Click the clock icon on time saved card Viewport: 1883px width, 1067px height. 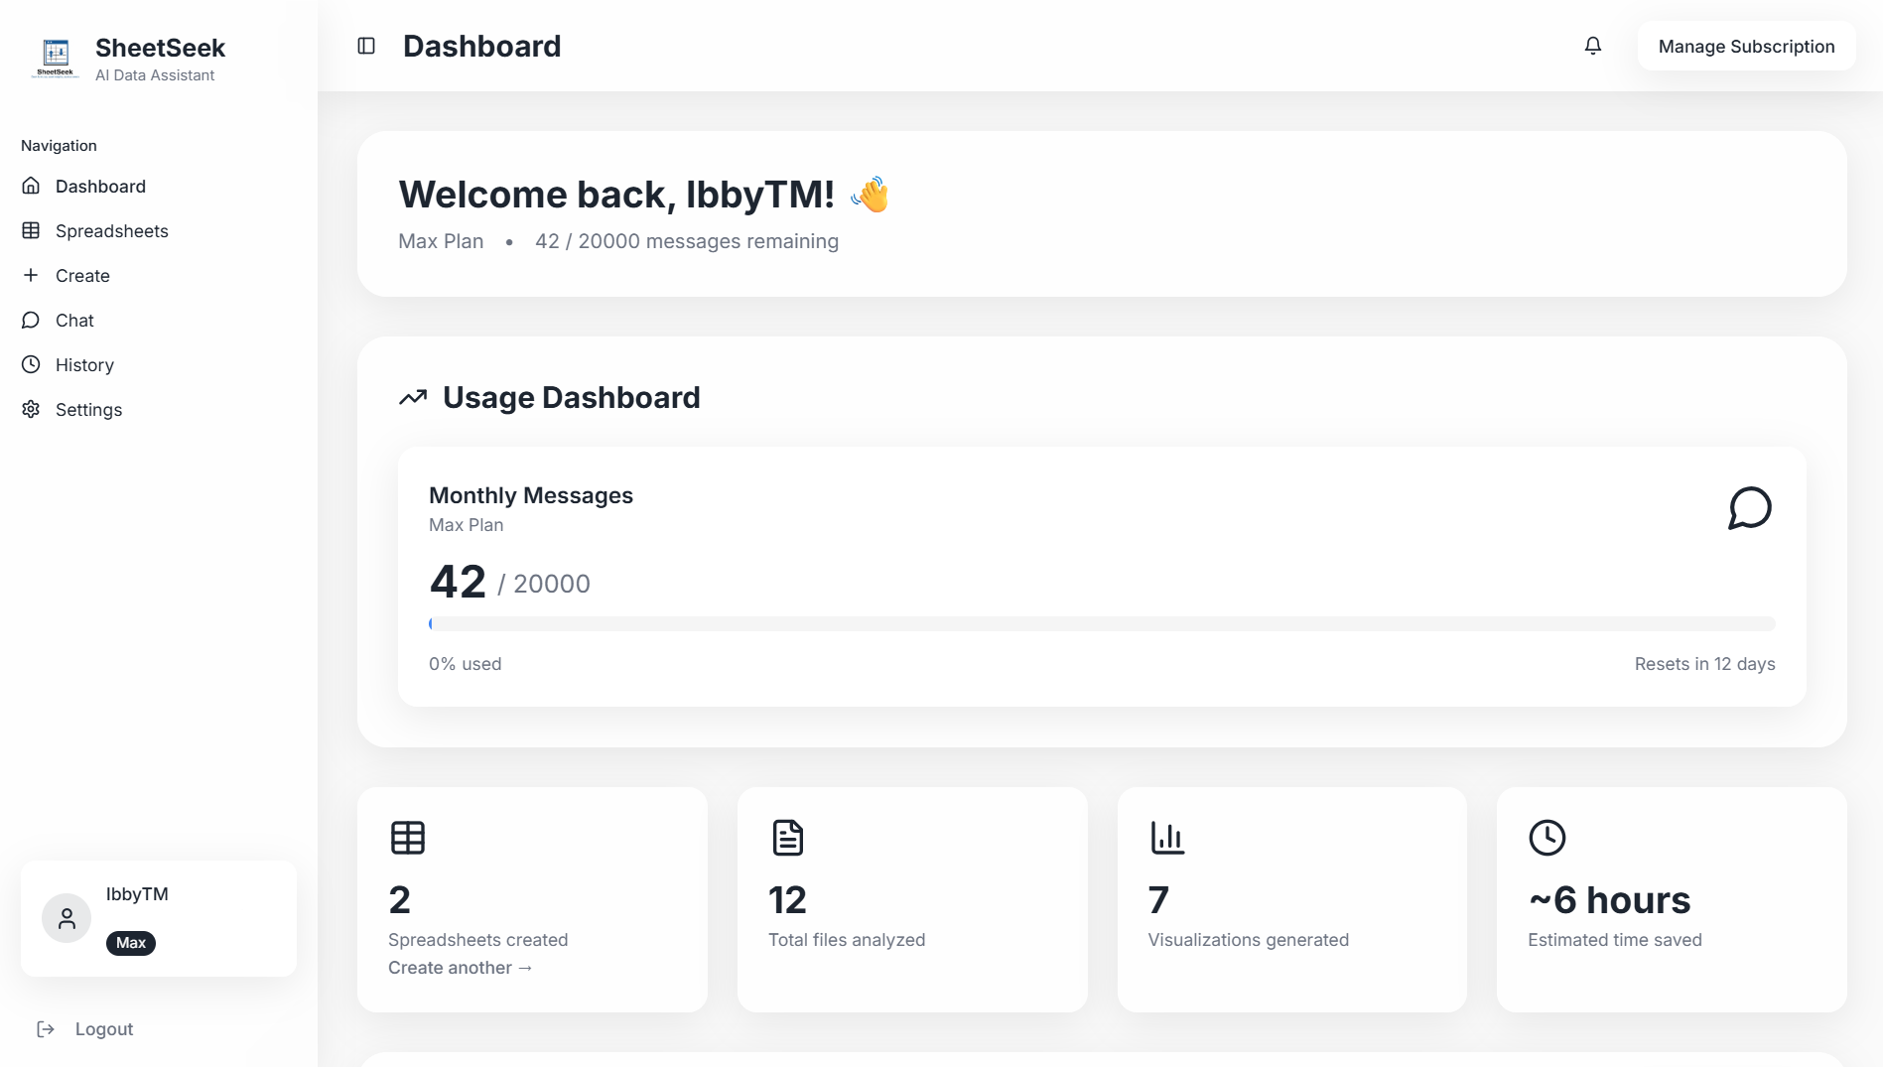(x=1547, y=837)
